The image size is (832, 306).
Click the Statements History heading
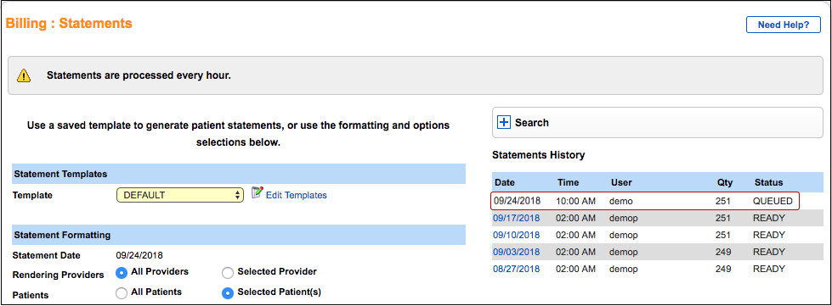tap(539, 155)
